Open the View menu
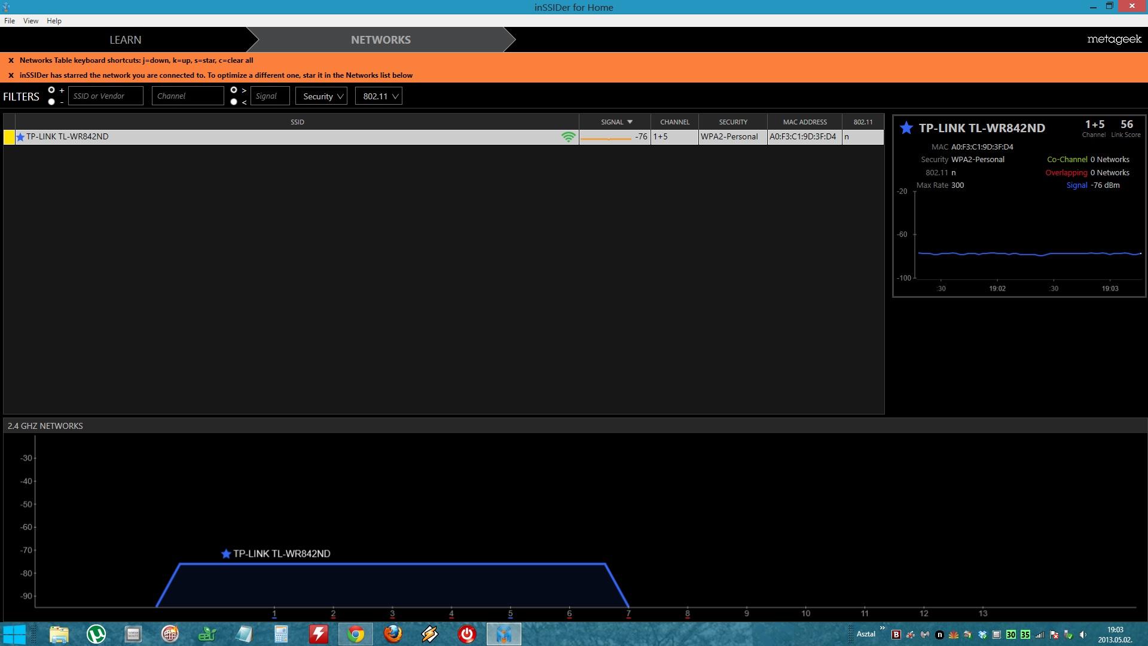The width and height of the screenshot is (1148, 646). click(30, 21)
